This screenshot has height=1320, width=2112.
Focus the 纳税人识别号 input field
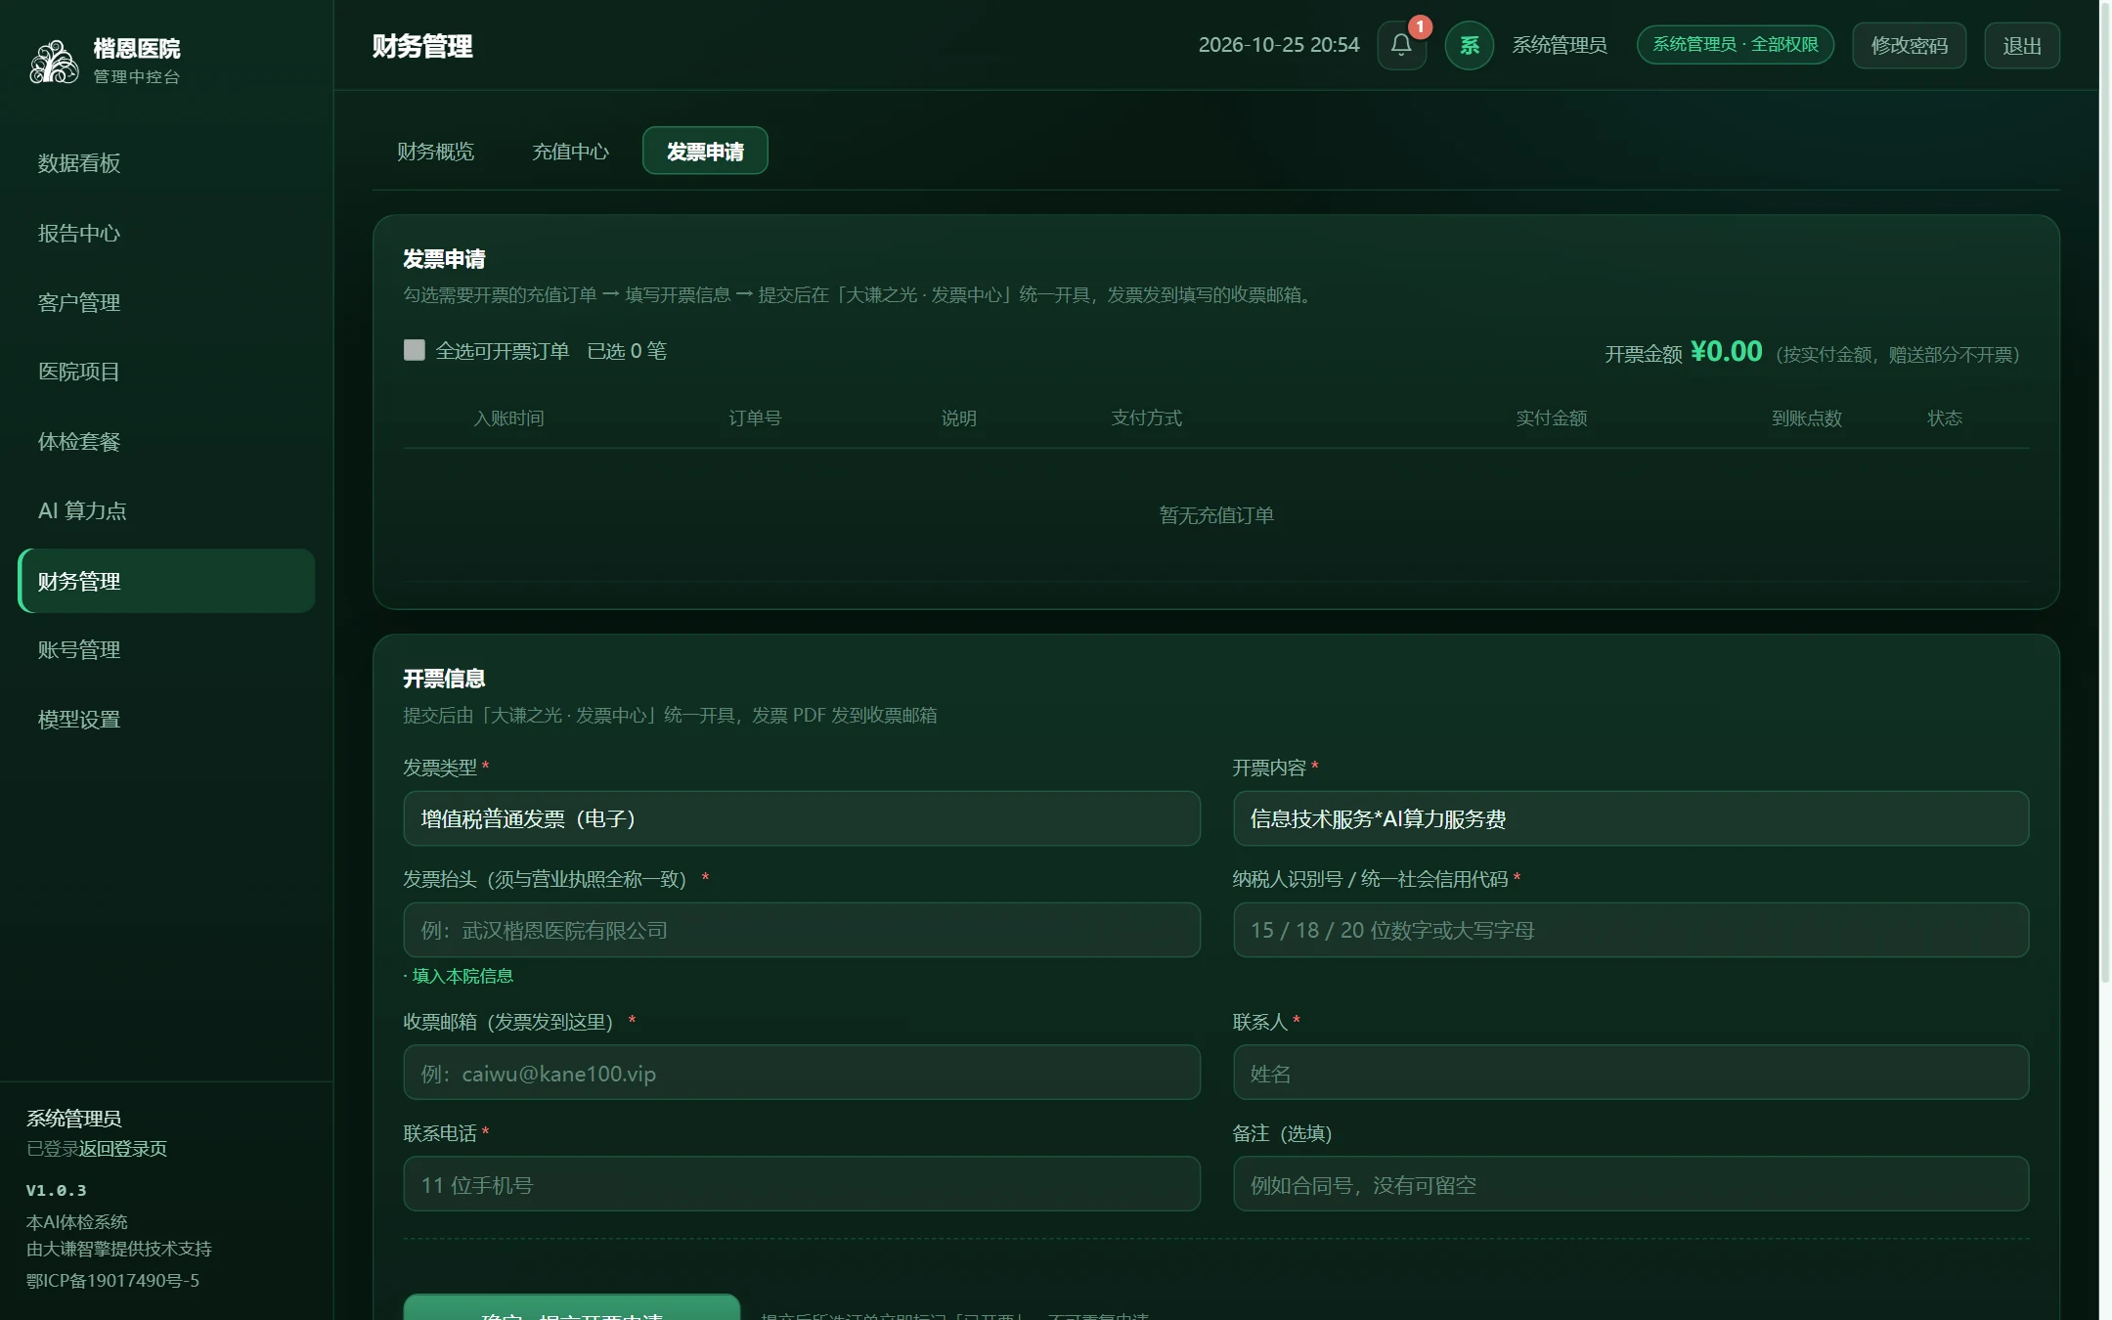(x=1631, y=930)
